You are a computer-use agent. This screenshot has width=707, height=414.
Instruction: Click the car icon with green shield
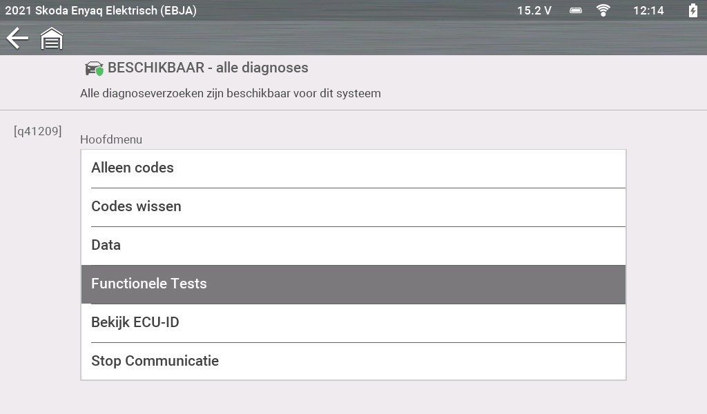(94, 68)
